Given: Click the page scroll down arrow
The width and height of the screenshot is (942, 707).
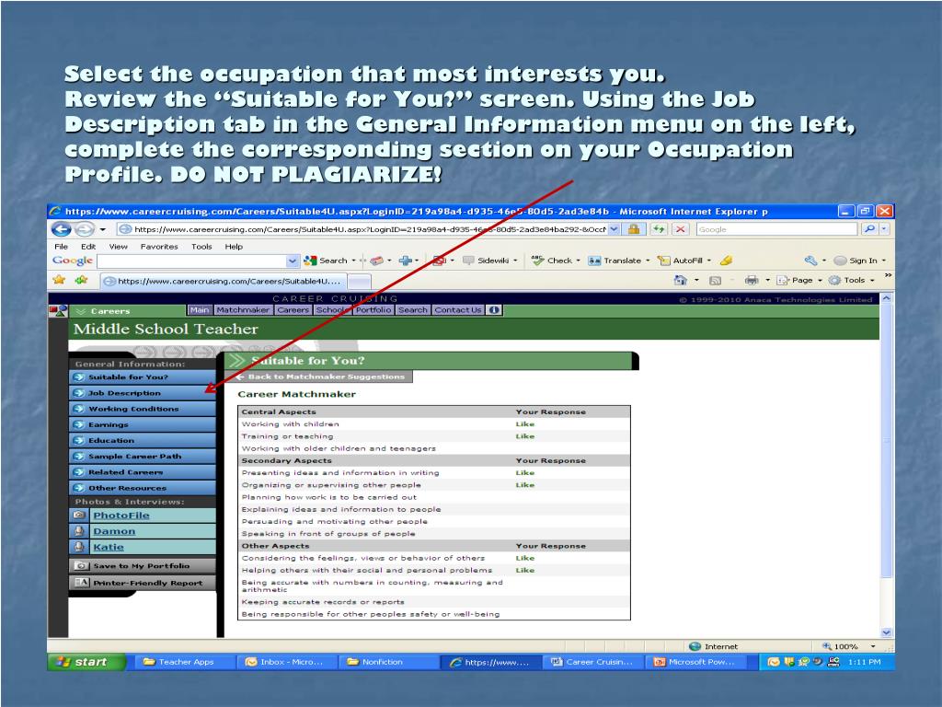Looking at the screenshot, I should tap(886, 632).
